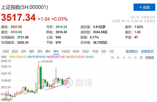This screenshot has height=102, width=157.
Task: Click the chart reset (undo arrow) icon
Action: point(112,58)
